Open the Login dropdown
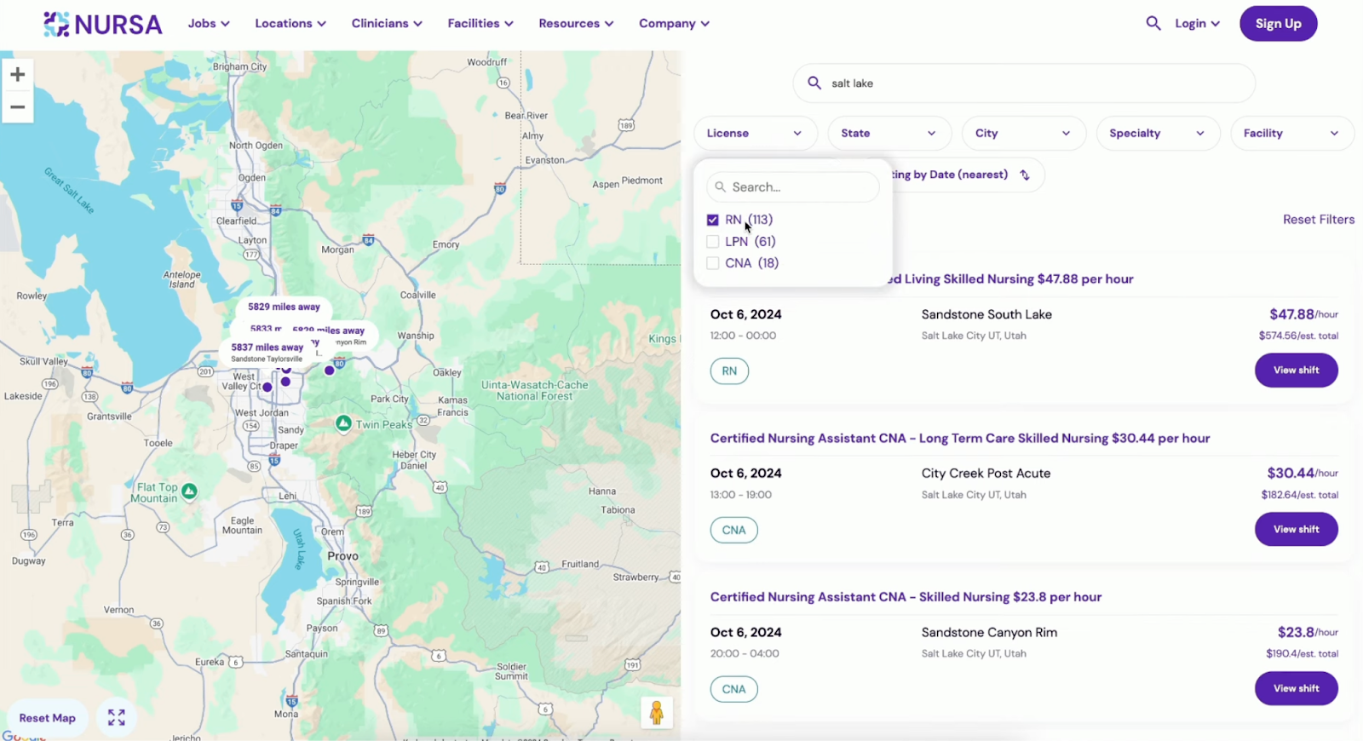This screenshot has width=1363, height=741. click(x=1197, y=24)
